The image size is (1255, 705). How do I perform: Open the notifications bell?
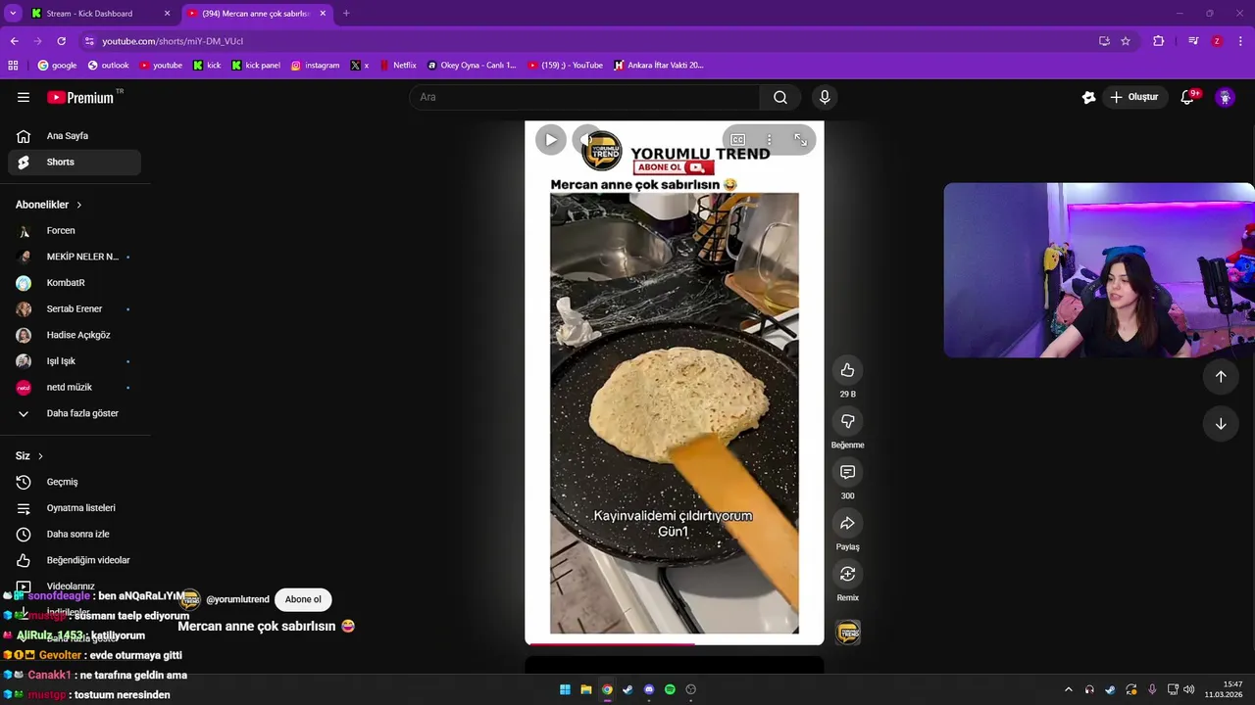coord(1187,97)
